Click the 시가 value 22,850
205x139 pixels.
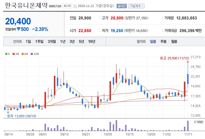coord(85,31)
